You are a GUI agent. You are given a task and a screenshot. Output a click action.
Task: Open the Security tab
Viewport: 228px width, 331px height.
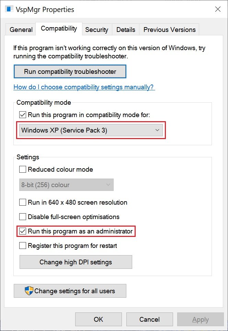[x=96, y=30]
